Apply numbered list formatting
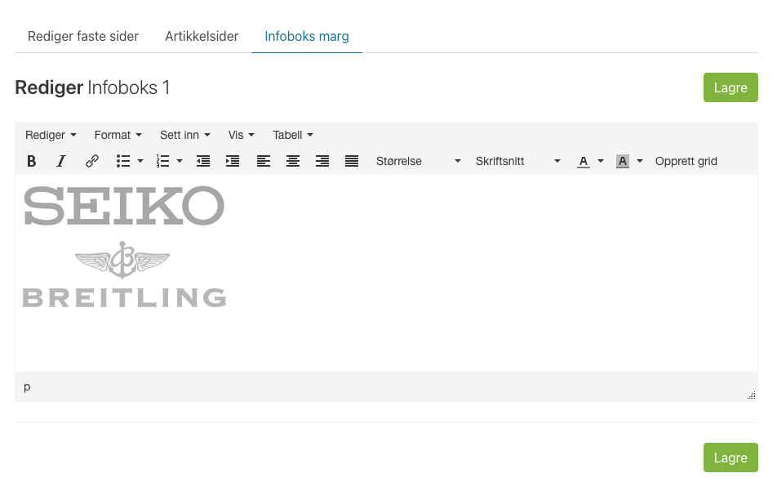Image resolution: width=777 pixels, height=491 pixels. pos(162,161)
